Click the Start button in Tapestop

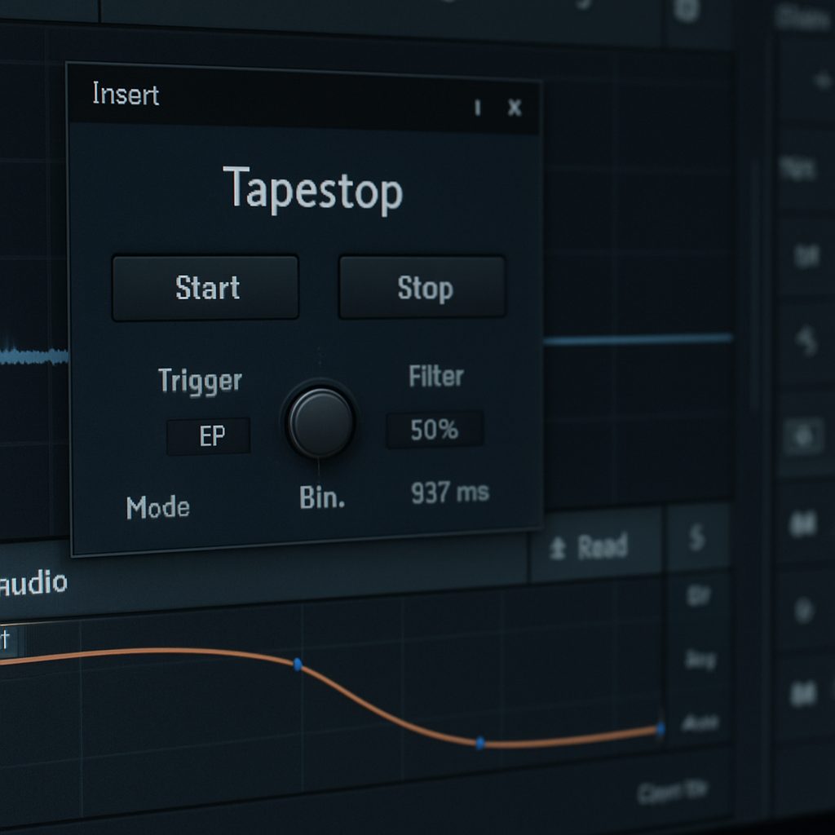click(x=205, y=288)
